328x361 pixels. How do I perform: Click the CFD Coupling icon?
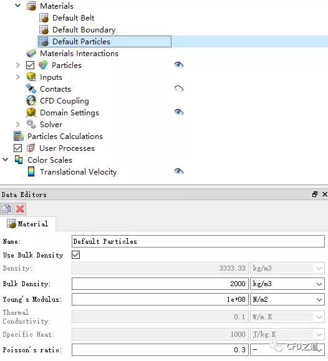click(x=31, y=100)
